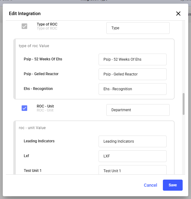The width and height of the screenshot is (191, 199).
Task: Uncheck the ROC - Unit checkbox
Action: [24, 108]
